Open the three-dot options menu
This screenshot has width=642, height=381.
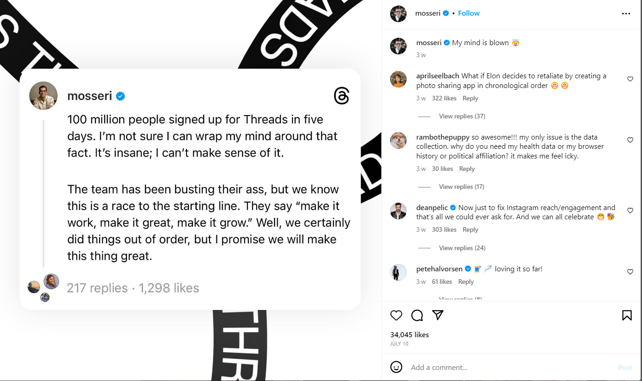(626, 13)
